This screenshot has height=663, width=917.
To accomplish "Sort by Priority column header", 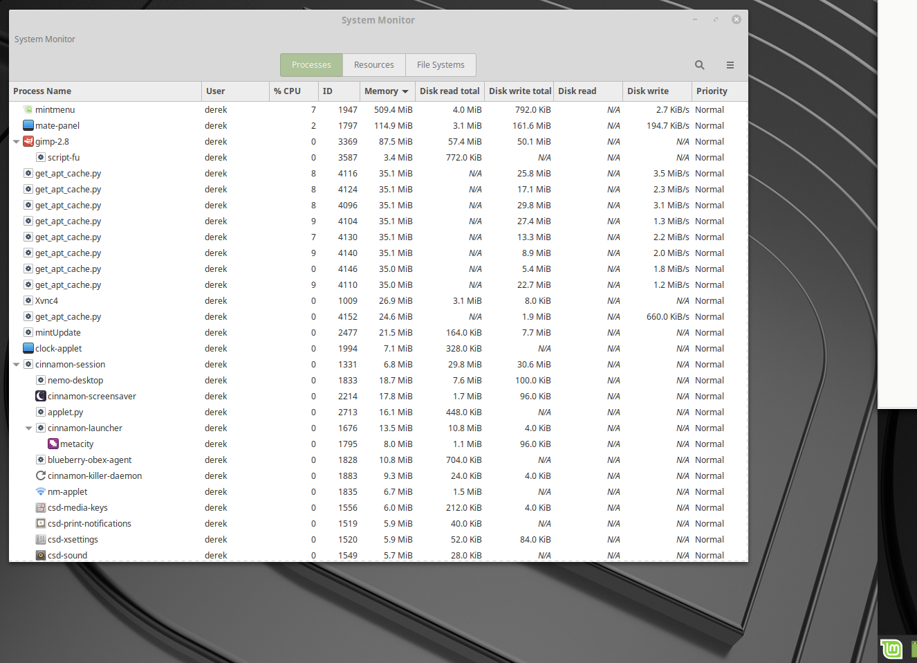I will tap(720, 91).
